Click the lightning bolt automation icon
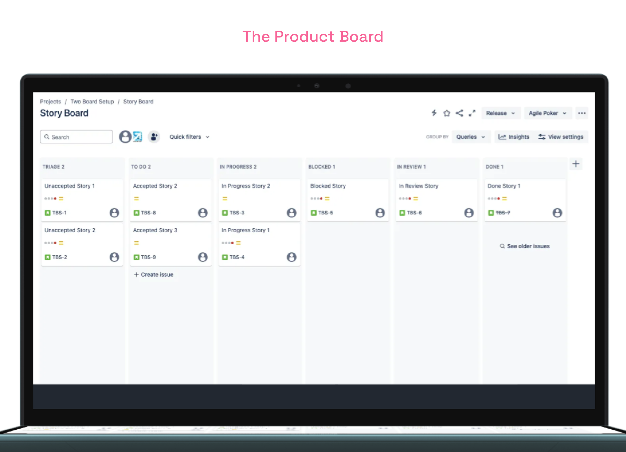 (434, 113)
